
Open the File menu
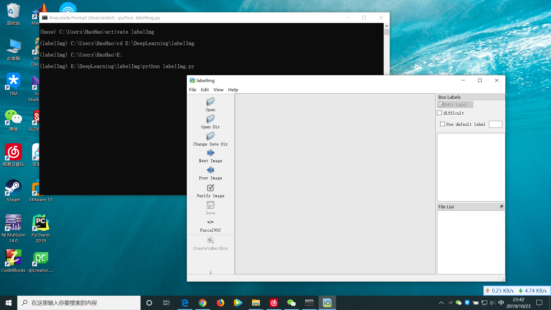(x=193, y=90)
